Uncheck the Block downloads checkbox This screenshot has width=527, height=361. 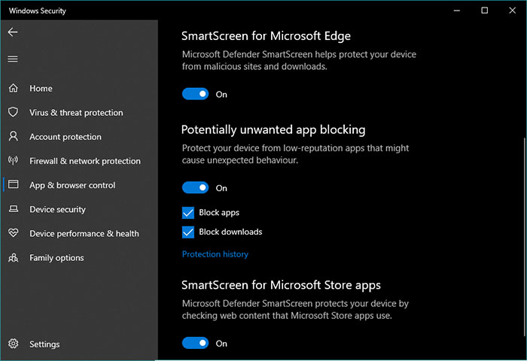[188, 232]
